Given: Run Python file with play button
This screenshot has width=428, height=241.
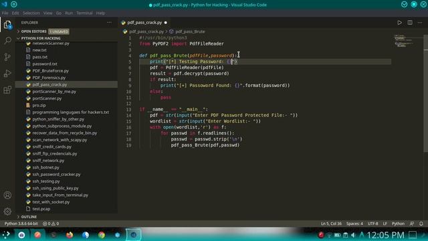Looking at the screenshot, I should click(x=399, y=23).
